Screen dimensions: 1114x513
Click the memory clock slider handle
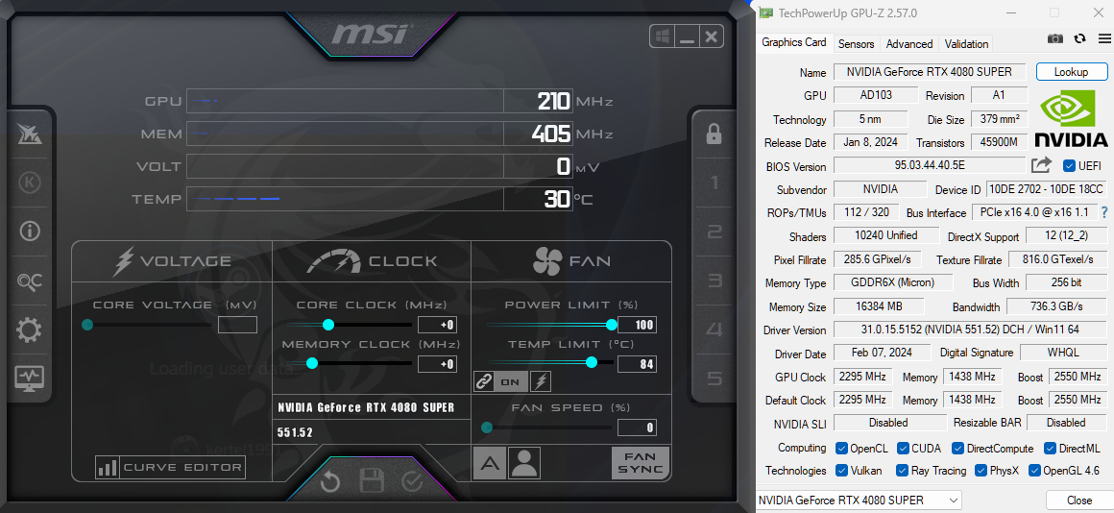(312, 364)
